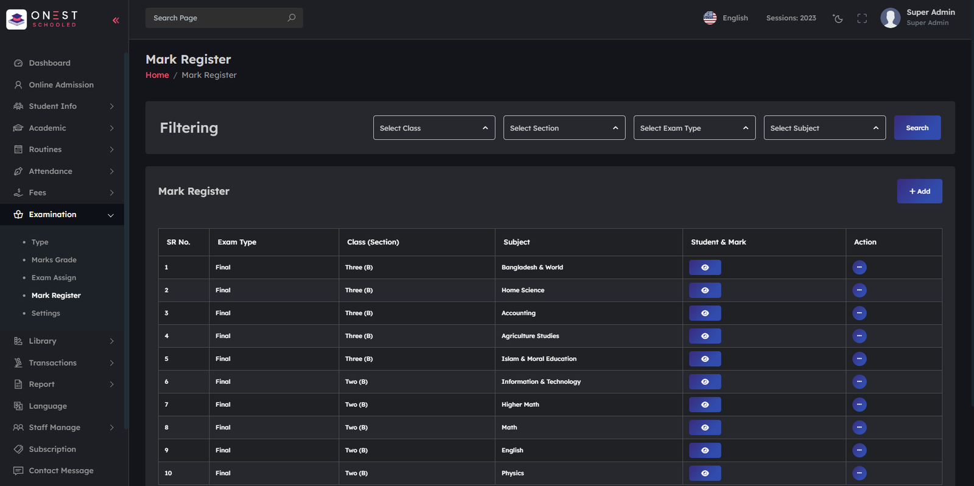Image resolution: width=974 pixels, height=486 pixels.
Task: View student marks for Agriculture Studies
Action: click(705, 336)
